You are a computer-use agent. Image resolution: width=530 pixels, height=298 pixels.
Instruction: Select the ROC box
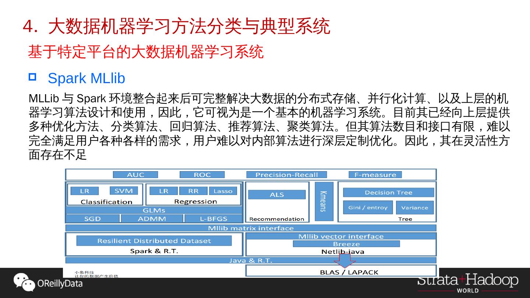(202, 174)
